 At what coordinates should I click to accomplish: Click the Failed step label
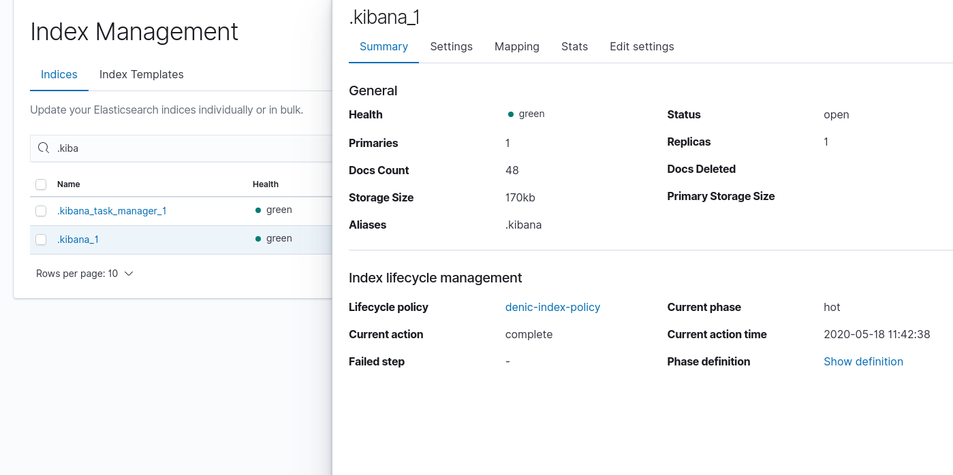coord(377,361)
